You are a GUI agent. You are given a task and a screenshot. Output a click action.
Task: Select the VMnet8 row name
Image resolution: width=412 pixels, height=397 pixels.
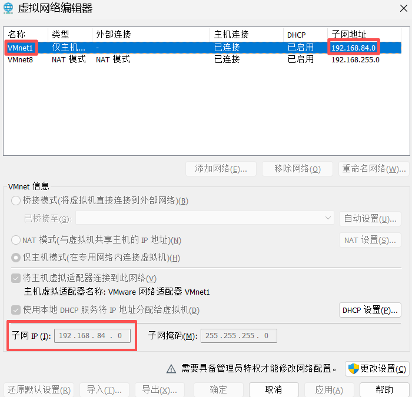pos(20,60)
